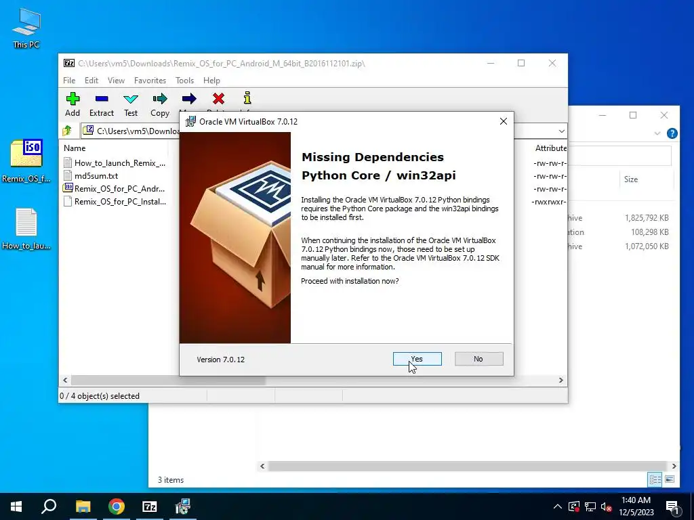The width and height of the screenshot is (694, 520).
Task: Open File Explorer from the taskbar
Action: [83, 506]
